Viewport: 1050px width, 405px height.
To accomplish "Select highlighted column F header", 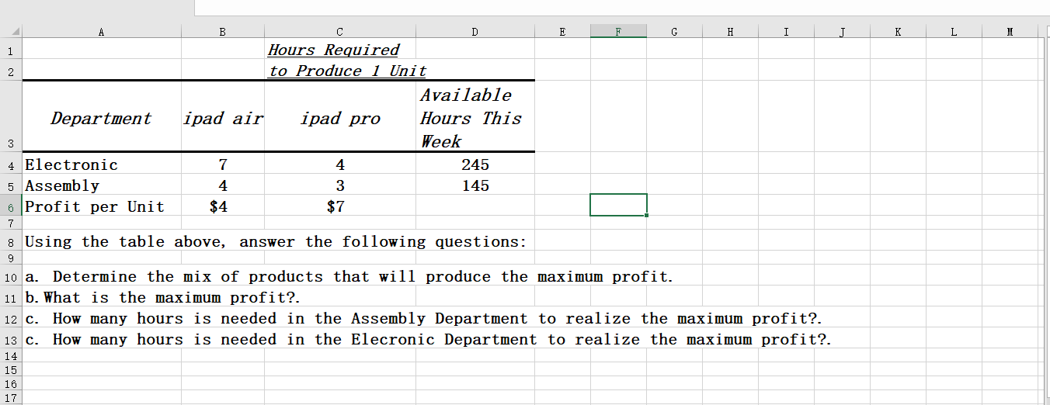I will click(x=618, y=32).
